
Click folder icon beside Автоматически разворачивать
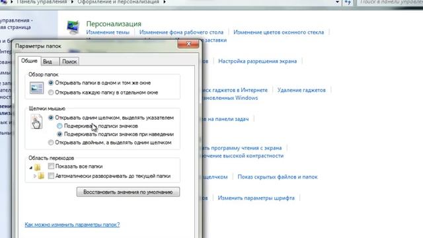(x=41, y=177)
